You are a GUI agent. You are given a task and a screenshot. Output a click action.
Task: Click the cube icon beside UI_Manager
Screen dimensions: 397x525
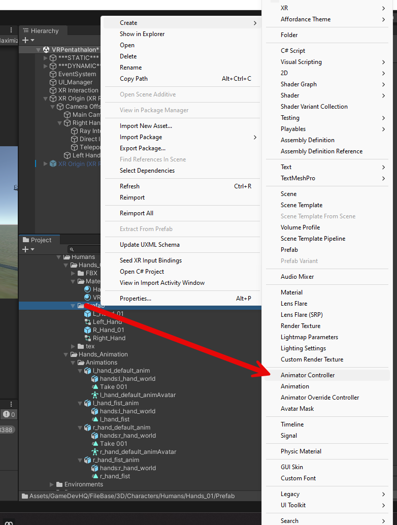pos(53,82)
